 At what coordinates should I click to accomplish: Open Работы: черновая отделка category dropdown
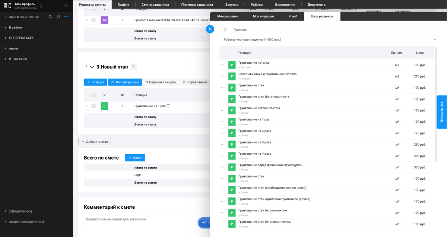click(328, 39)
